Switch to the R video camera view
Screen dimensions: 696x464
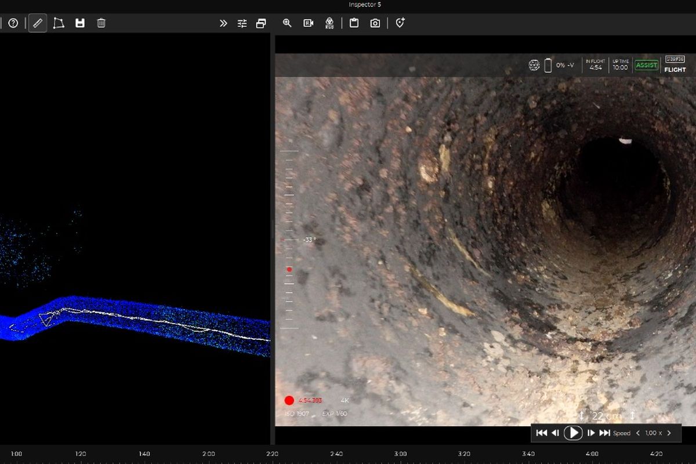[x=309, y=23]
